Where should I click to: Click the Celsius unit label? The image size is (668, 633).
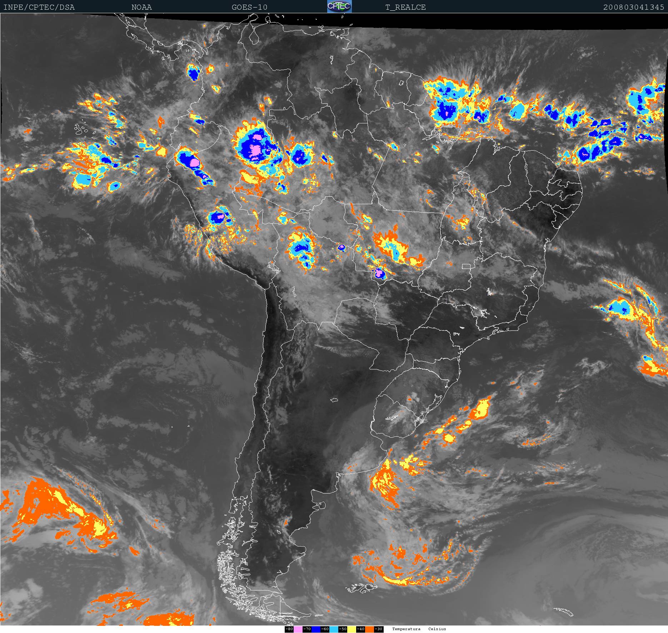[437, 629]
